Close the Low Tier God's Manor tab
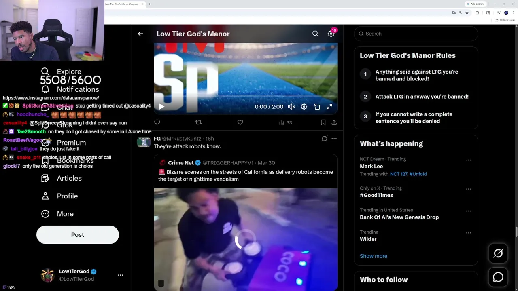518x291 pixels. (142, 4)
